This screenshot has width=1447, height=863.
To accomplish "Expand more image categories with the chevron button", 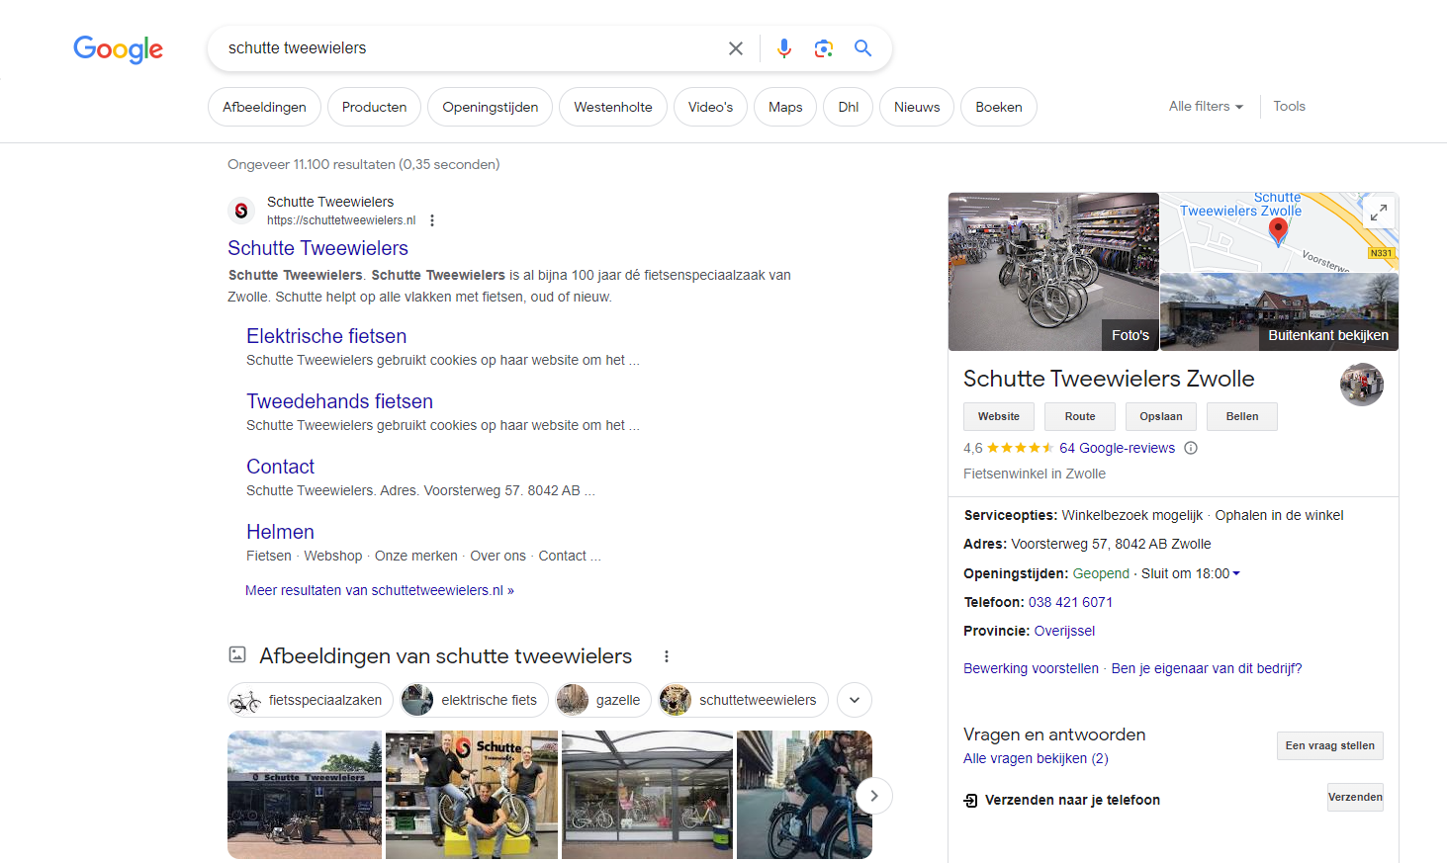I will pos(854,699).
